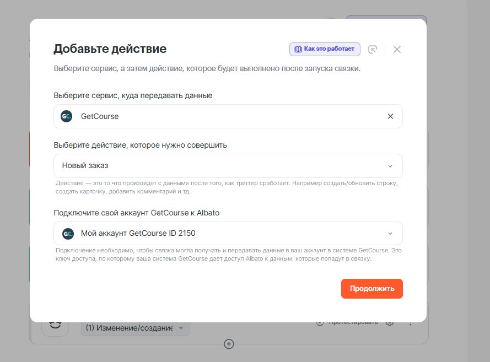Image resolution: width=490 pixels, height=362 pixels.
Task: Click the book icon in the help button
Action: (x=298, y=49)
